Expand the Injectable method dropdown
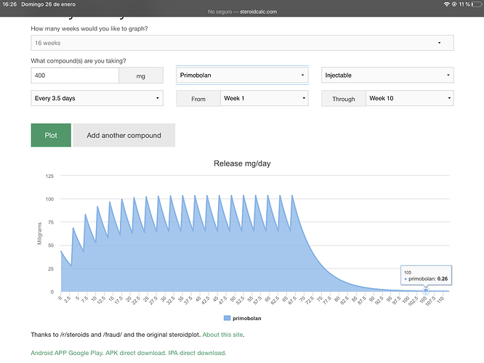This screenshot has width=484, height=363. point(387,76)
